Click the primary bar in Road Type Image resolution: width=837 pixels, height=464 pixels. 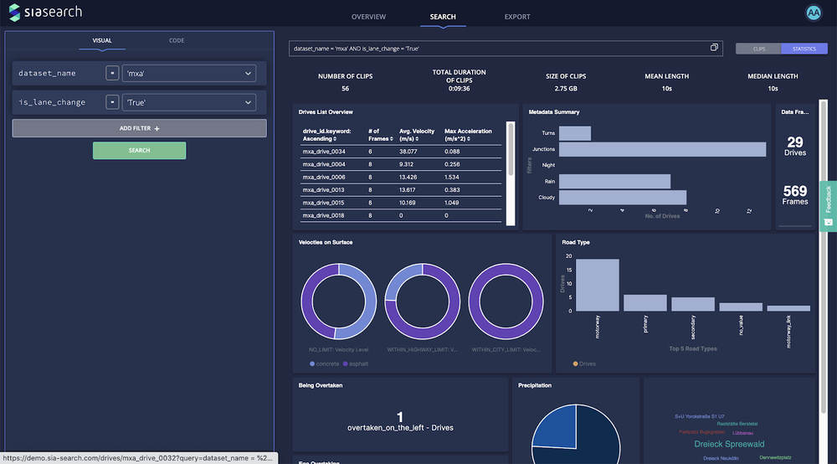644,302
